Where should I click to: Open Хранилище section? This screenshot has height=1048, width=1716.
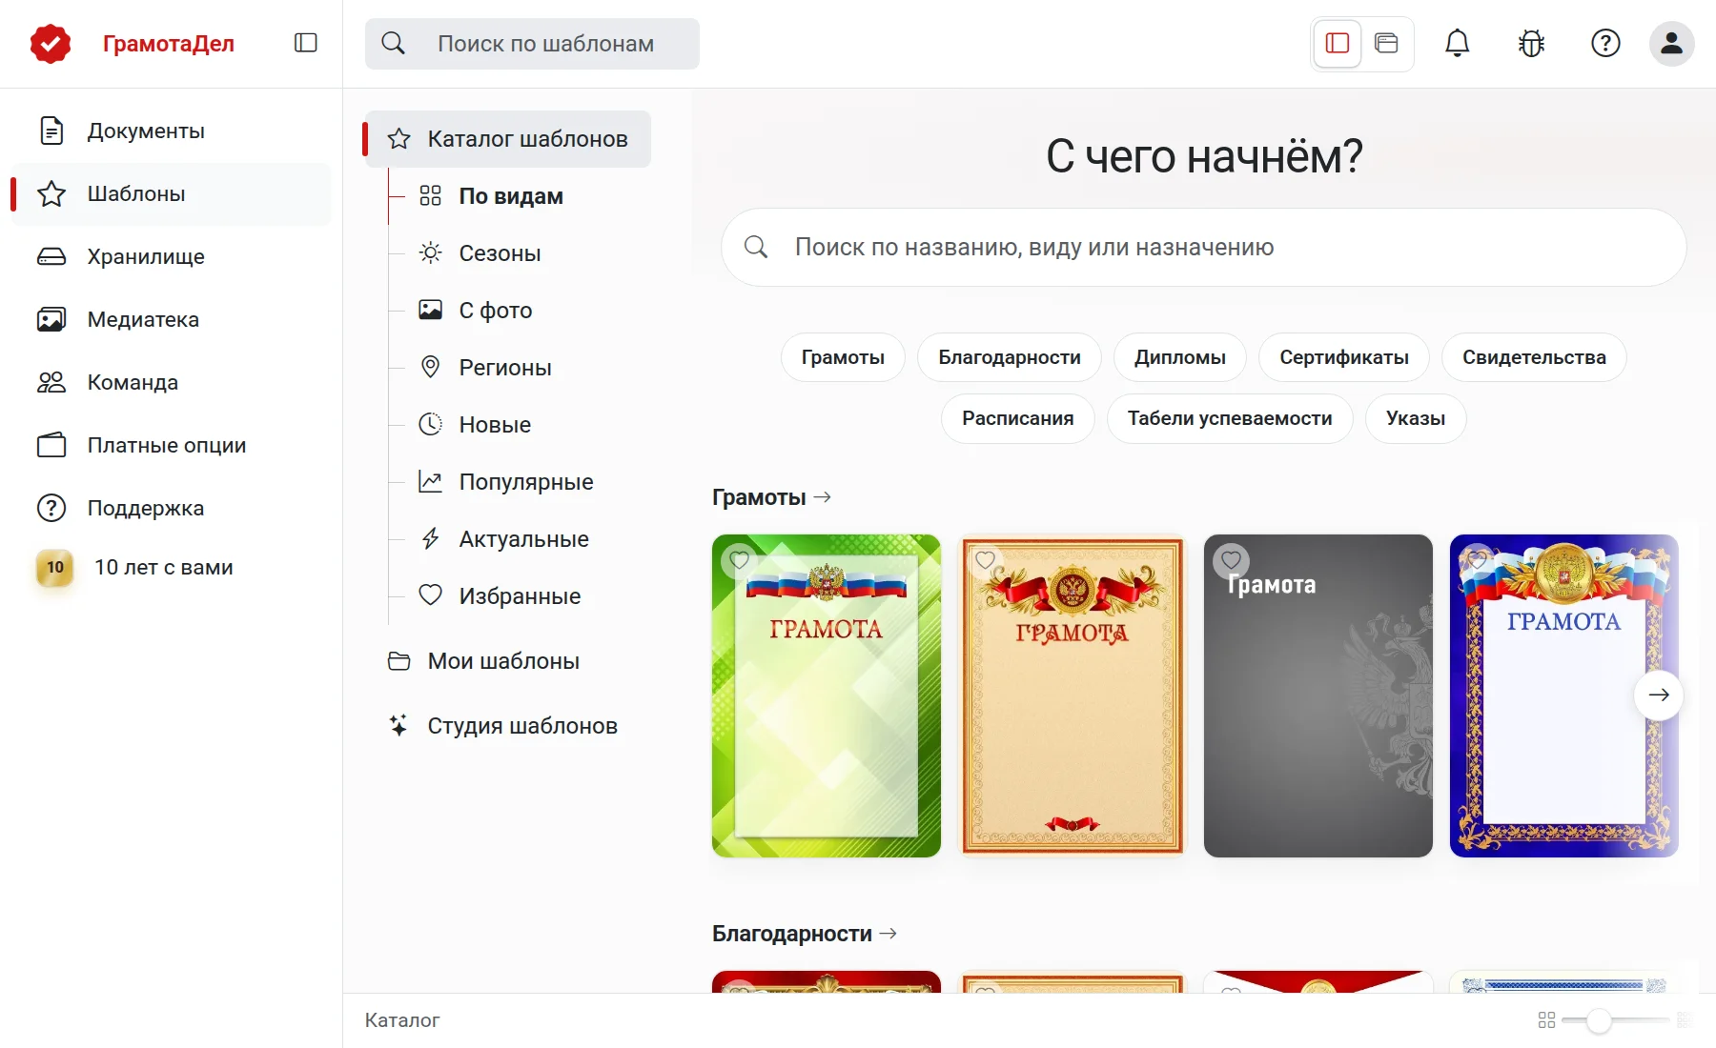coord(171,256)
